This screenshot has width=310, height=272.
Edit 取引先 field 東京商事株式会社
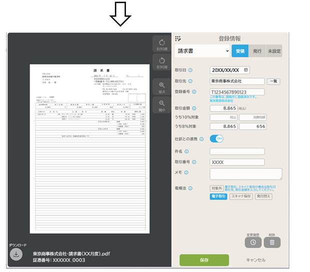click(x=237, y=81)
